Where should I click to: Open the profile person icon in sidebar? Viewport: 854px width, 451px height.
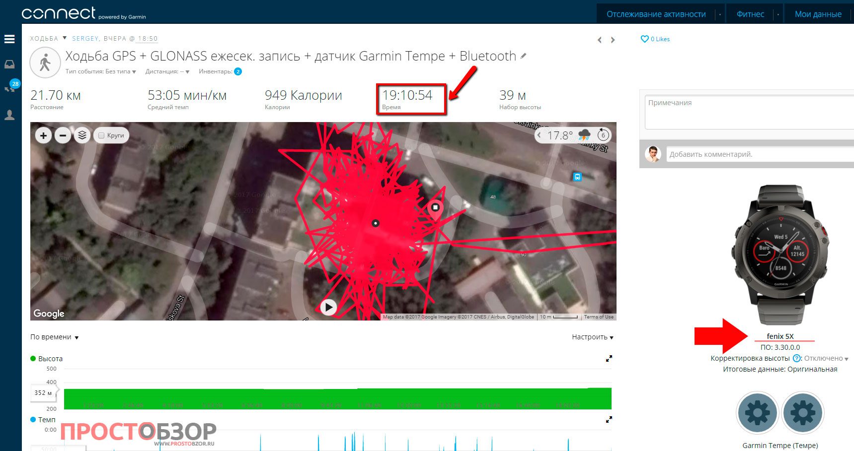click(9, 115)
